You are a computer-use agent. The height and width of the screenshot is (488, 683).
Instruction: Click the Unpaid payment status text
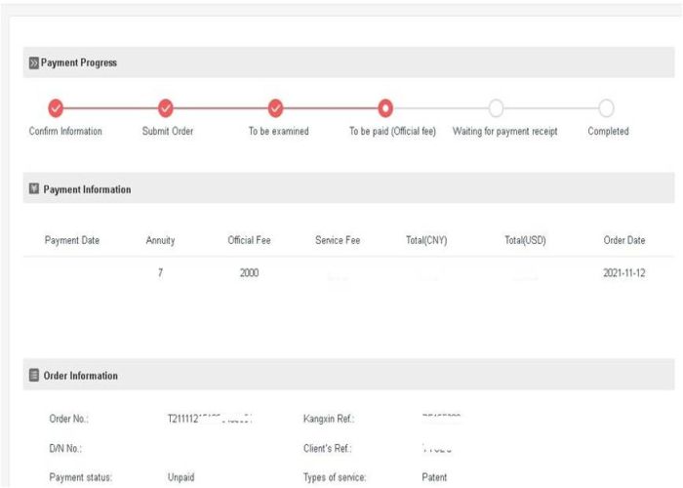tap(183, 477)
